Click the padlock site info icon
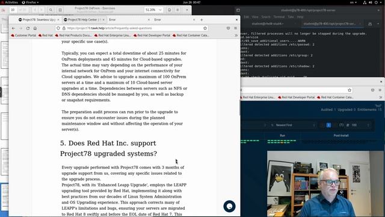 (x=64, y=28)
